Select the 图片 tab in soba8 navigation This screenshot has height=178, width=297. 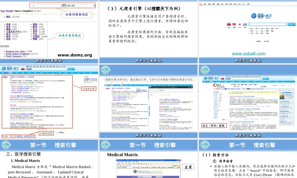point(205,4)
